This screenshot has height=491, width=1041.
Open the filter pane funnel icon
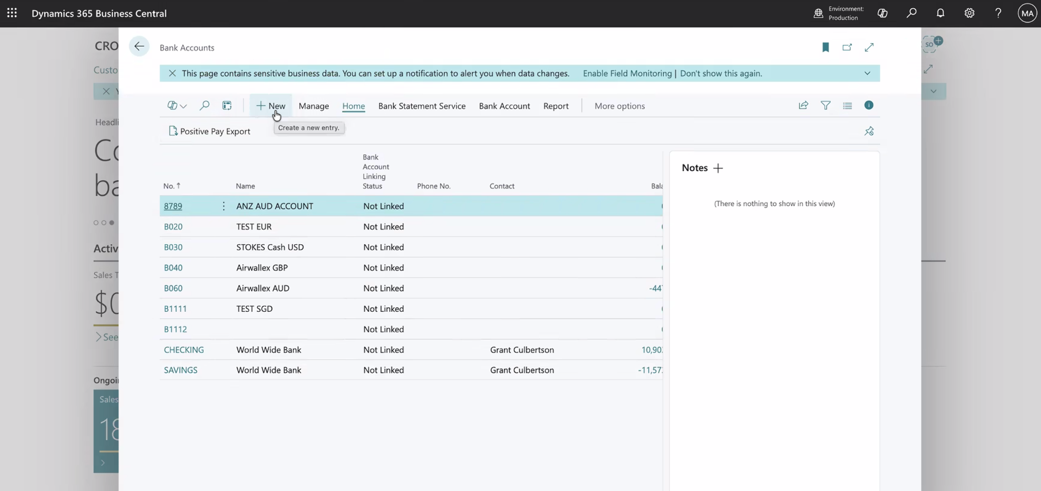tap(825, 106)
